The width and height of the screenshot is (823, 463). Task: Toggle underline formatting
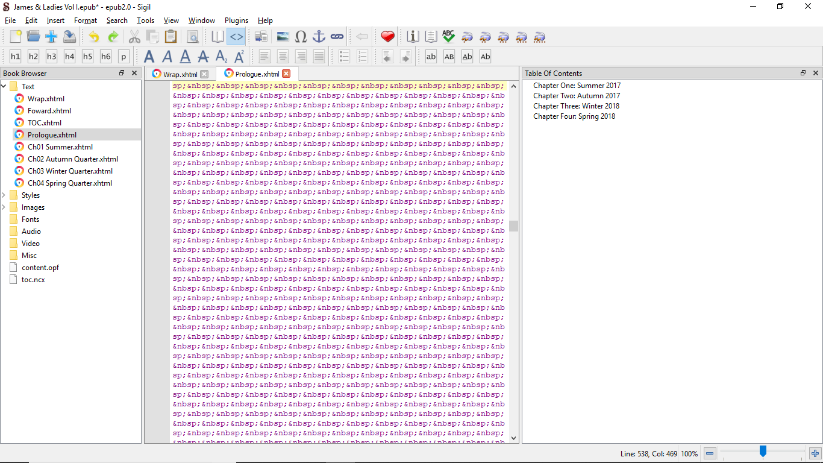[x=185, y=57]
